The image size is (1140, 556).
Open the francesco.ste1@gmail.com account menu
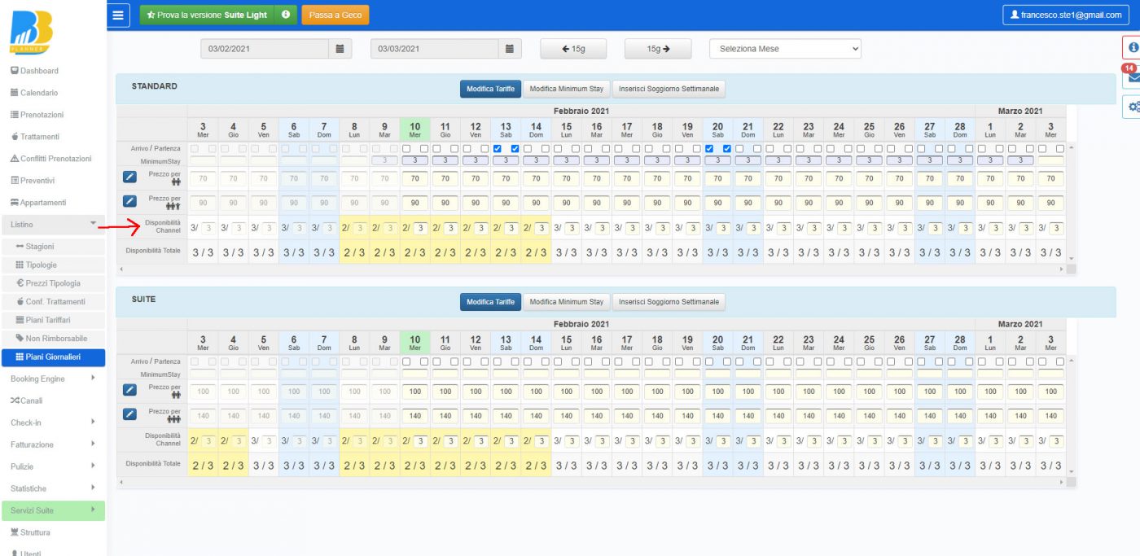tap(1064, 15)
